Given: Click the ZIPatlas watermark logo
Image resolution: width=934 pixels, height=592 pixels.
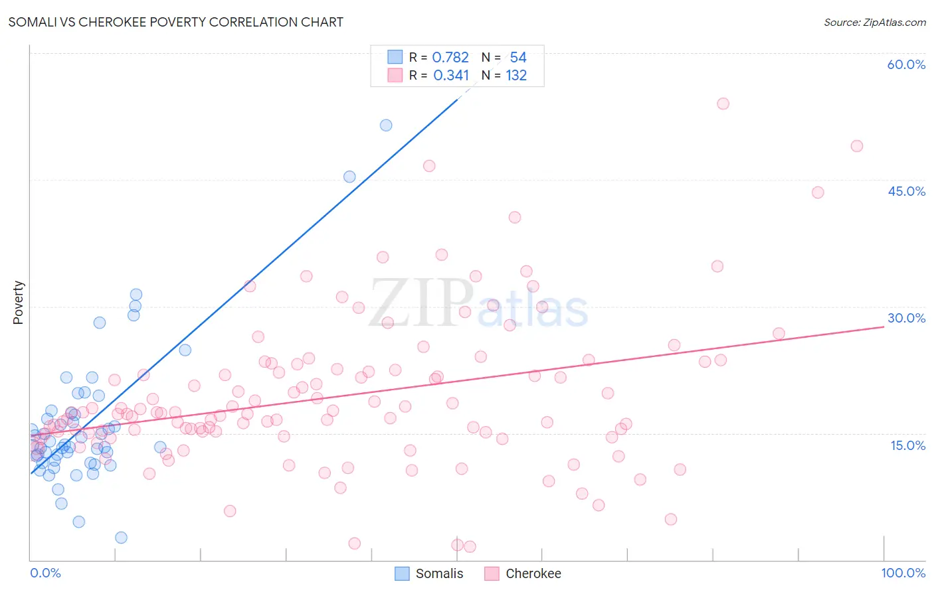Looking at the screenshot, I should click(479, 304).
